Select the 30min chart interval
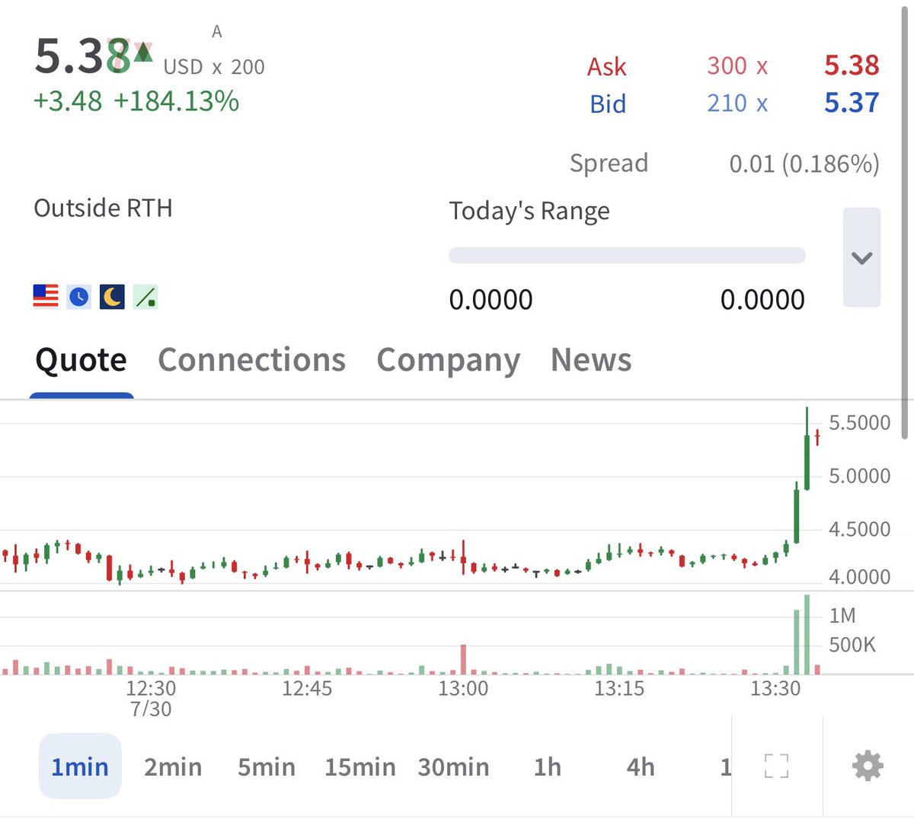Viewport: 914px width, 822px height. pos(453,766)
